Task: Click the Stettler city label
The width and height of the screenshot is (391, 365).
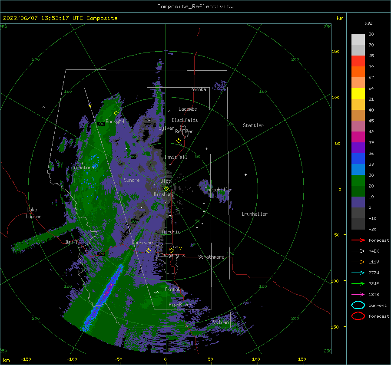Action: 253,125
